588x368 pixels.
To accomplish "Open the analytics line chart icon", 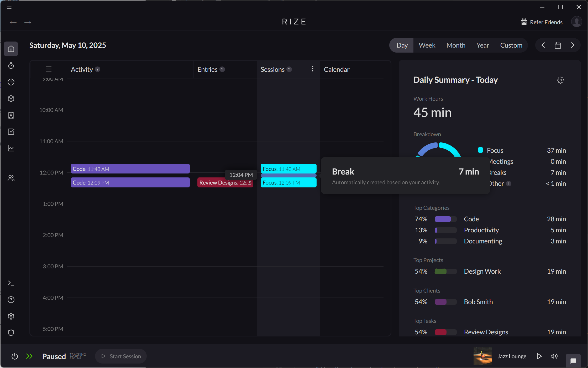I will pos(11,148).
